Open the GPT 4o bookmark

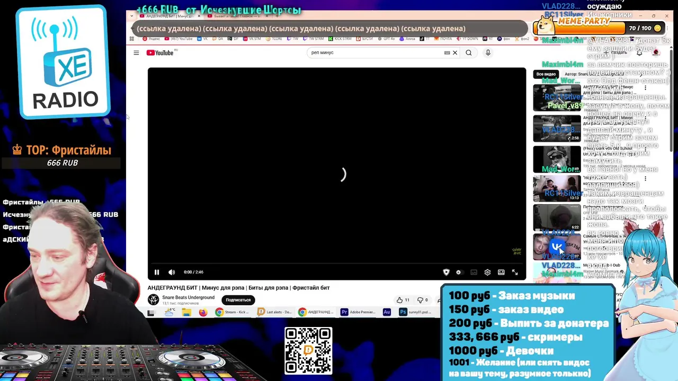coord(387,39)
